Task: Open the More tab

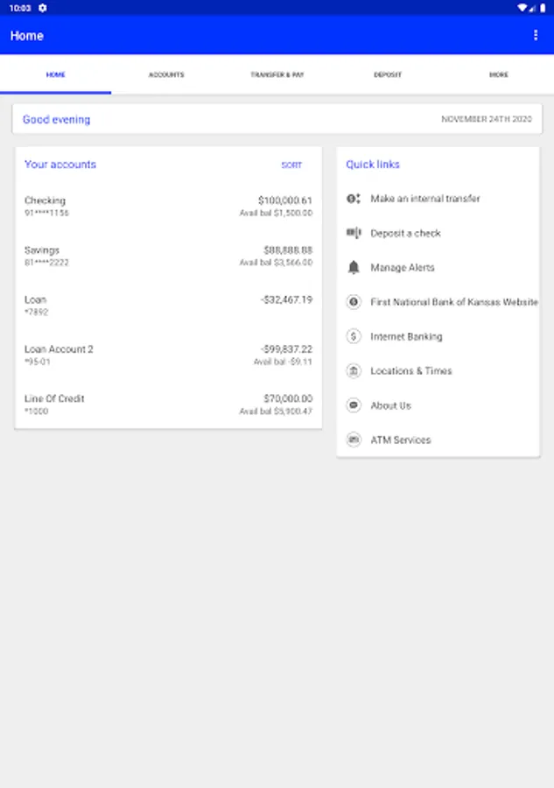Action: (498, 75)
